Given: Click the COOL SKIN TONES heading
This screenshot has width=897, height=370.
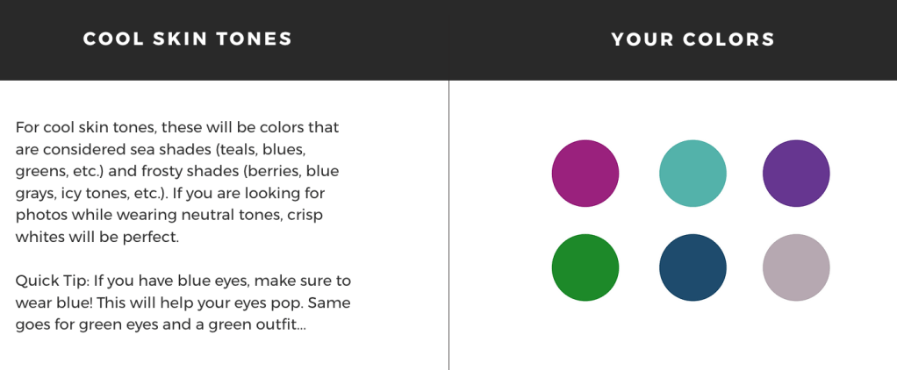Looking at the screenshot, I should (188, 39).
